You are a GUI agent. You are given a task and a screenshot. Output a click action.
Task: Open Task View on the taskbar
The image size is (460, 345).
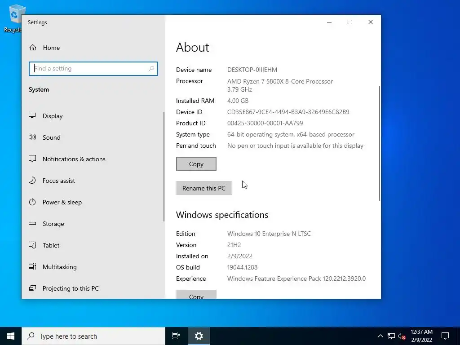[176, 336]
